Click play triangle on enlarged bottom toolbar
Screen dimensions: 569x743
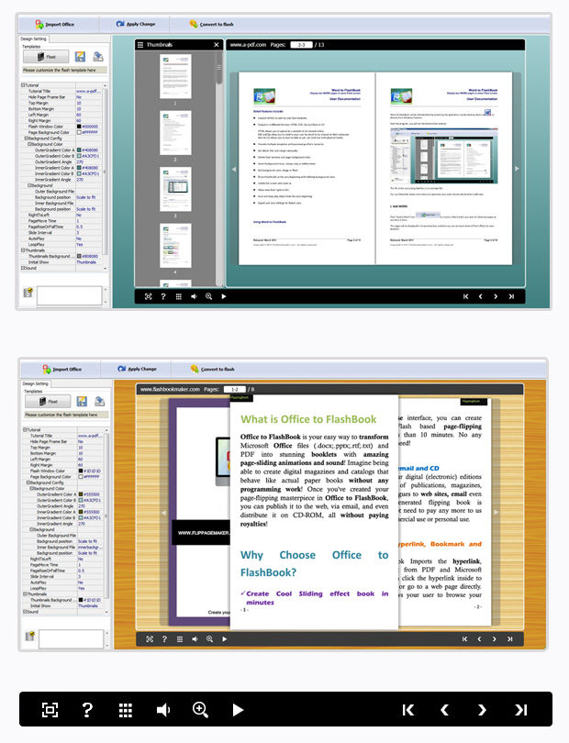click(x=238, y=709)
